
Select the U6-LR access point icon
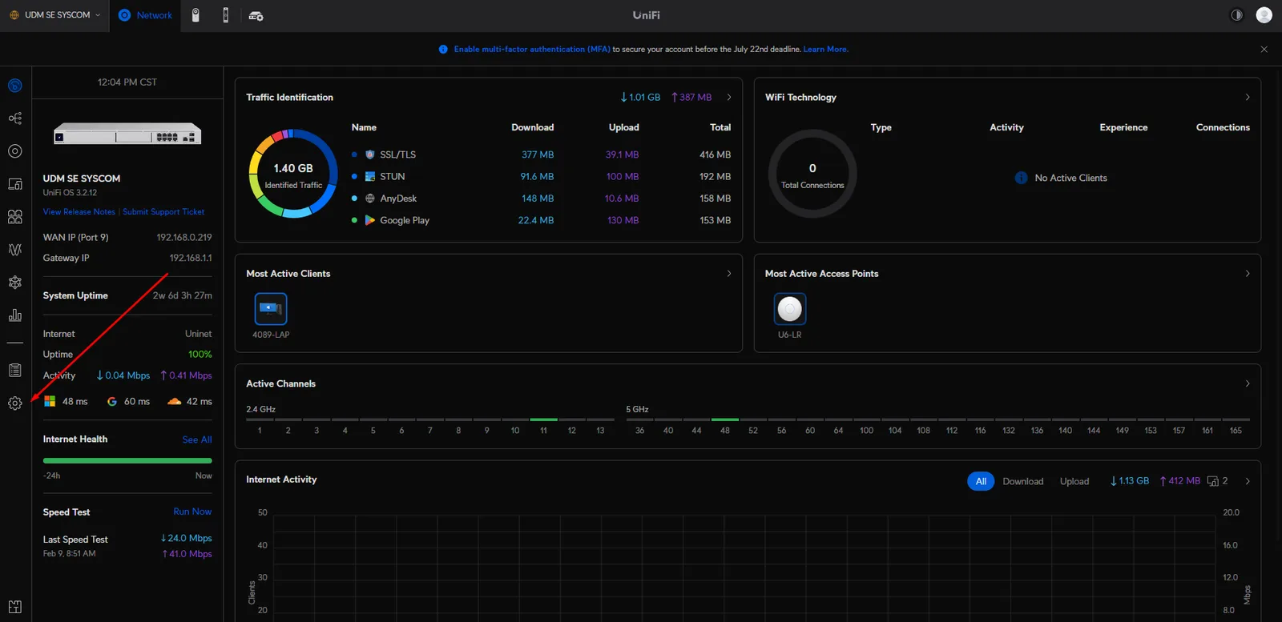tap(790, 309)
